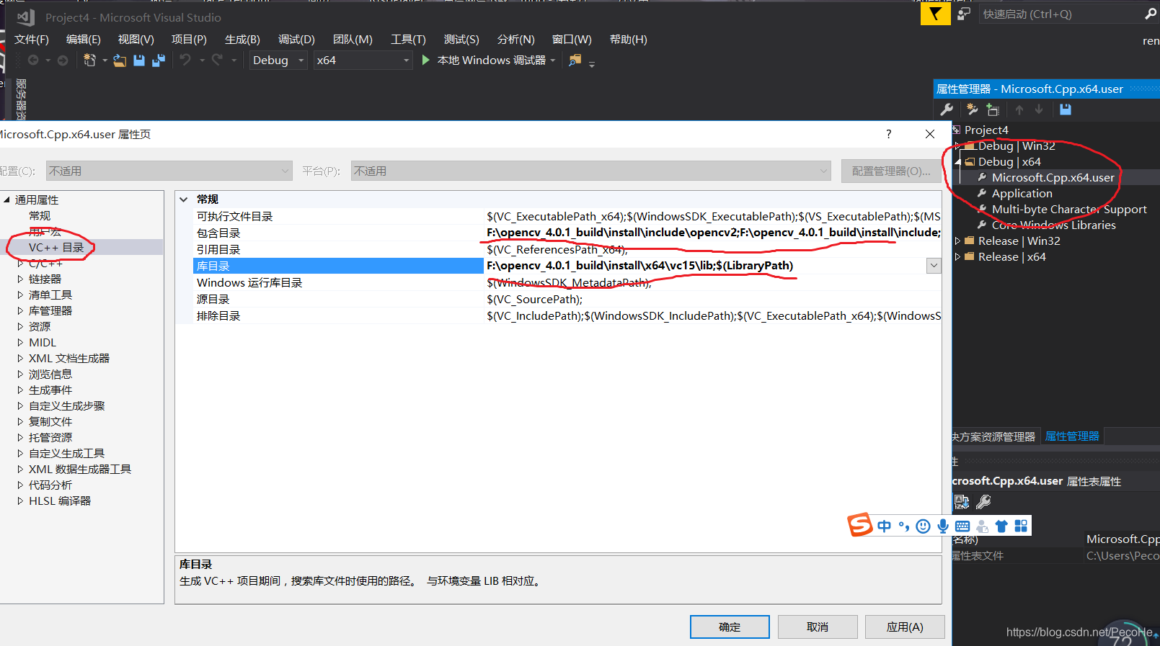The height and width of the screenshot is (646, 1160).
Task: Start debugging with the green play icon
Action: coord(425,60)
